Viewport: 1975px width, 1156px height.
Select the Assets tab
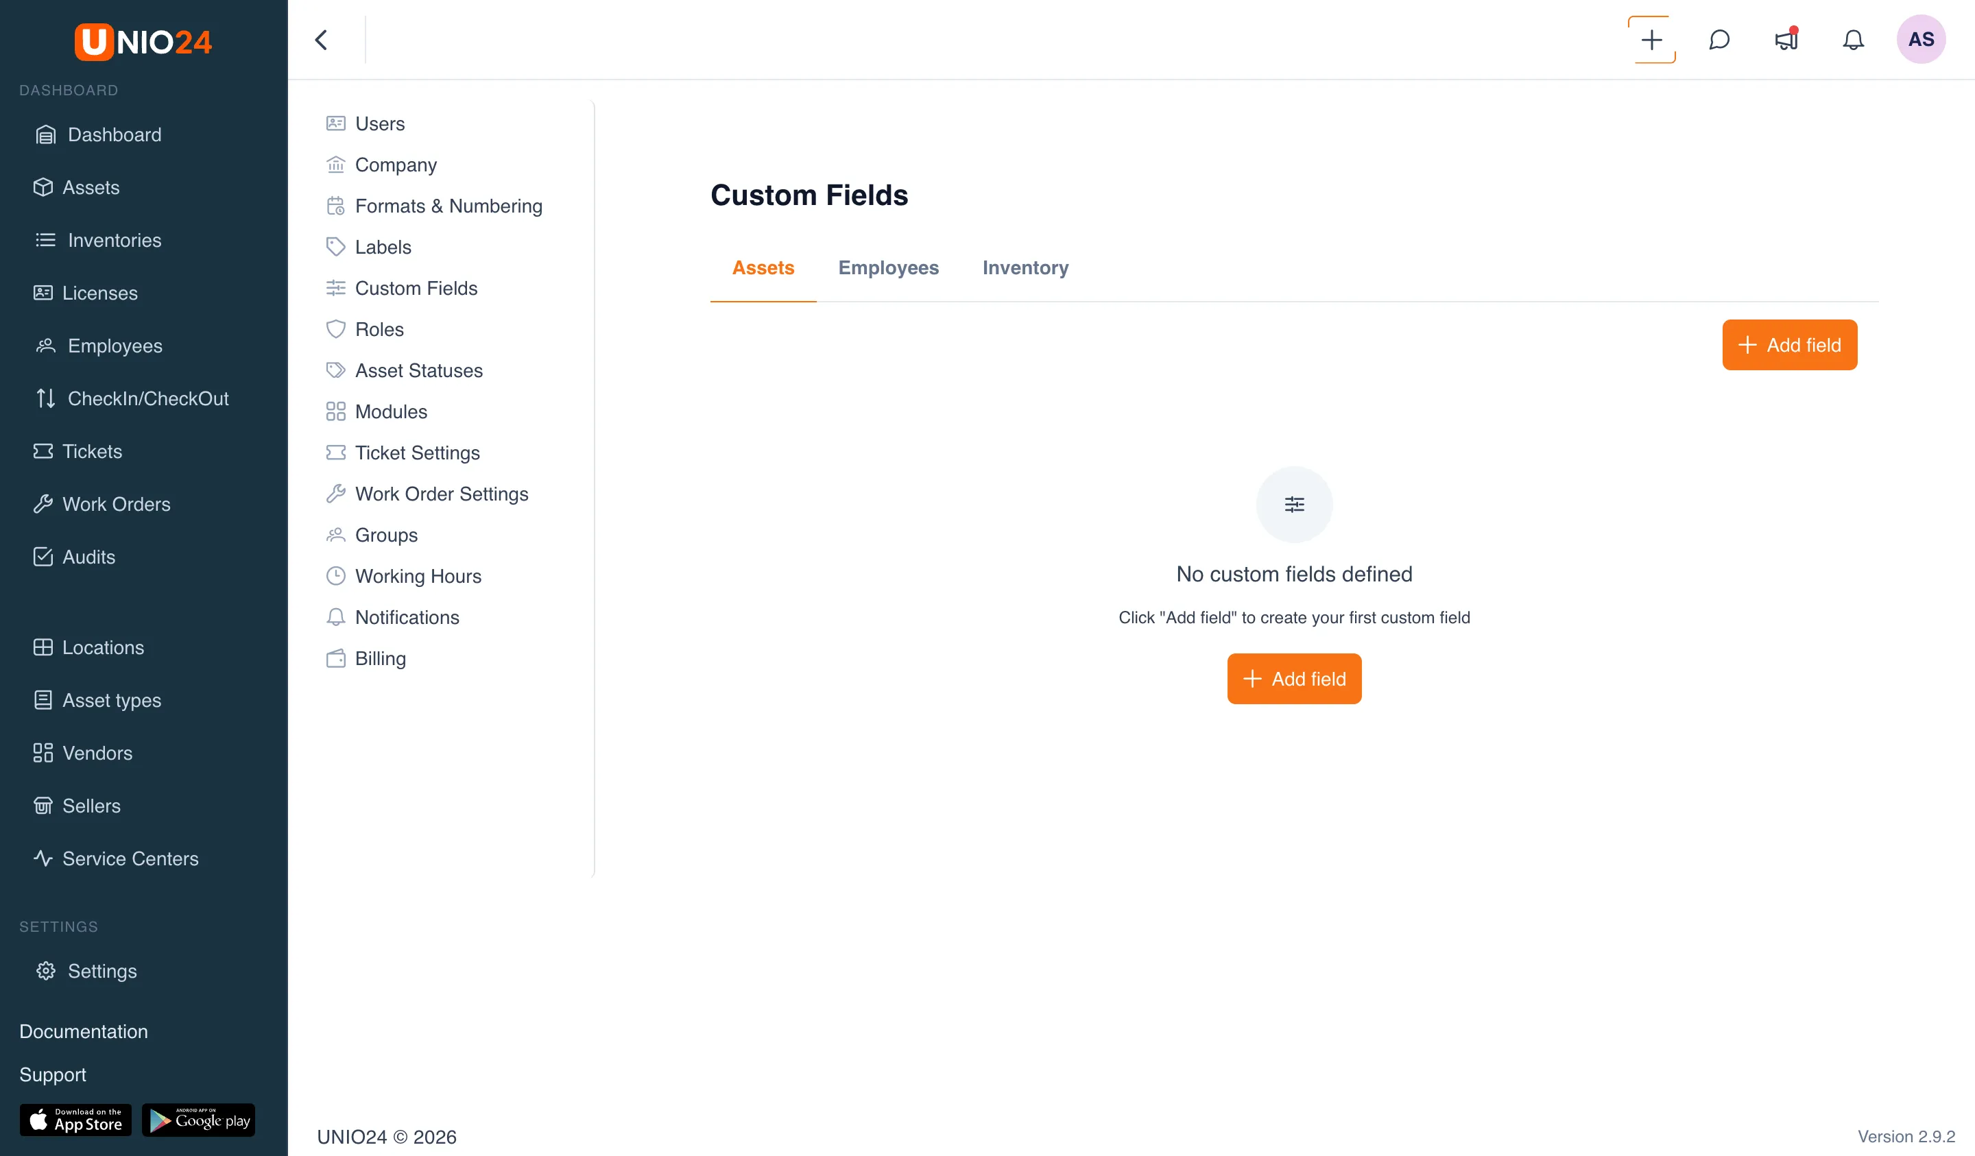coord(763,268)
